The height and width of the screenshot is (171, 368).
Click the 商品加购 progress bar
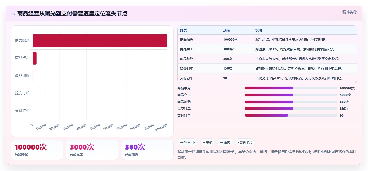pos(291,102)
